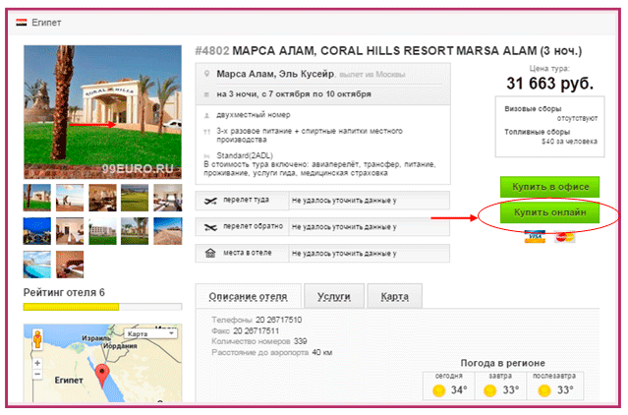Click the Street View pegman on map
Viewport: 628px width, 415px height.
coord(37,339)
